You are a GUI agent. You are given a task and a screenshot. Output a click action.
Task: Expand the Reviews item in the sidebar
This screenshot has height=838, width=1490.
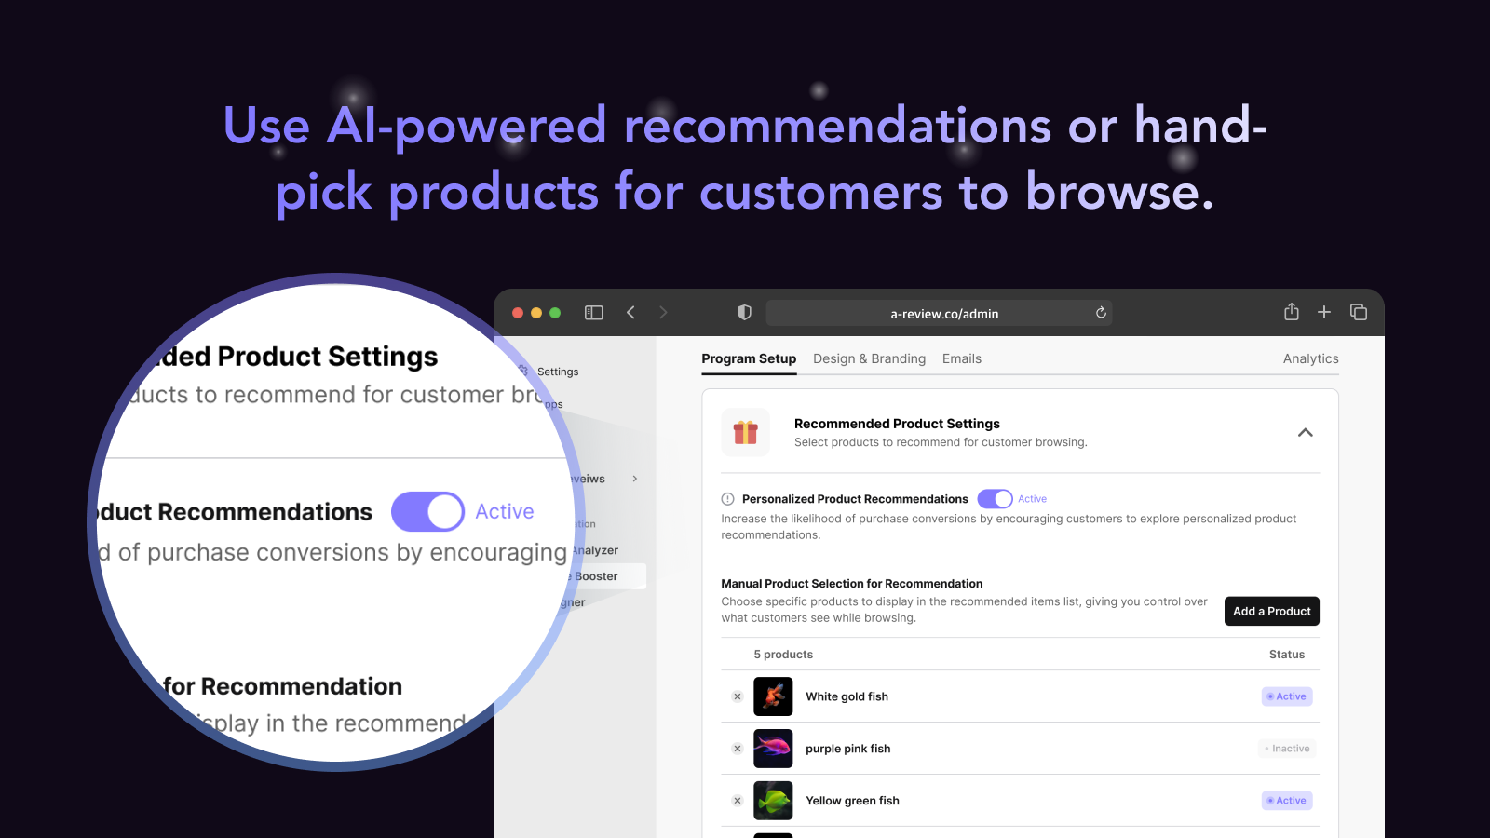pyautogui.click(x=634, y=479)
